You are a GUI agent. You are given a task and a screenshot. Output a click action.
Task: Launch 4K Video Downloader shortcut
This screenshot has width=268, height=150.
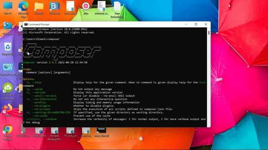tap(8, 91)
